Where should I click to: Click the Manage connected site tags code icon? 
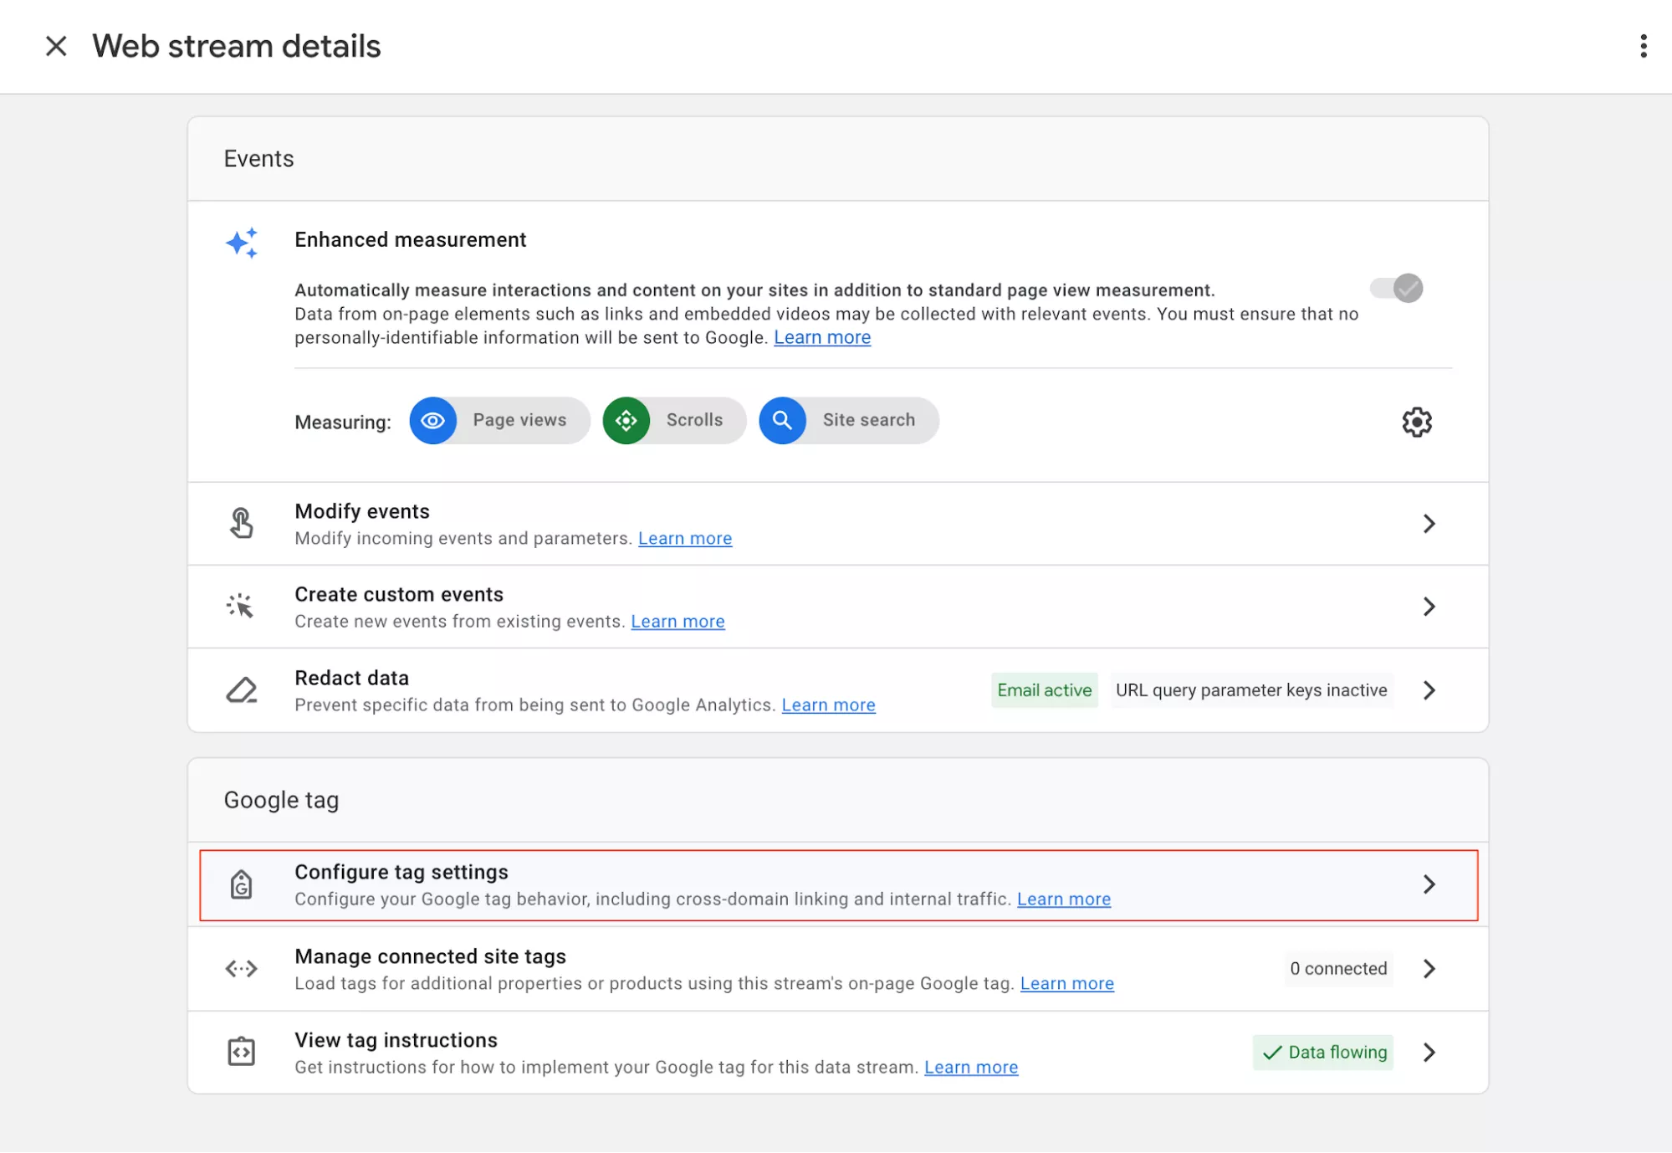coord(241,968)
